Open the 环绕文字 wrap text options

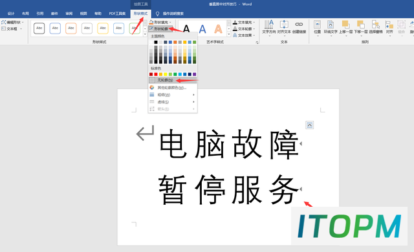tap(331, 27)
